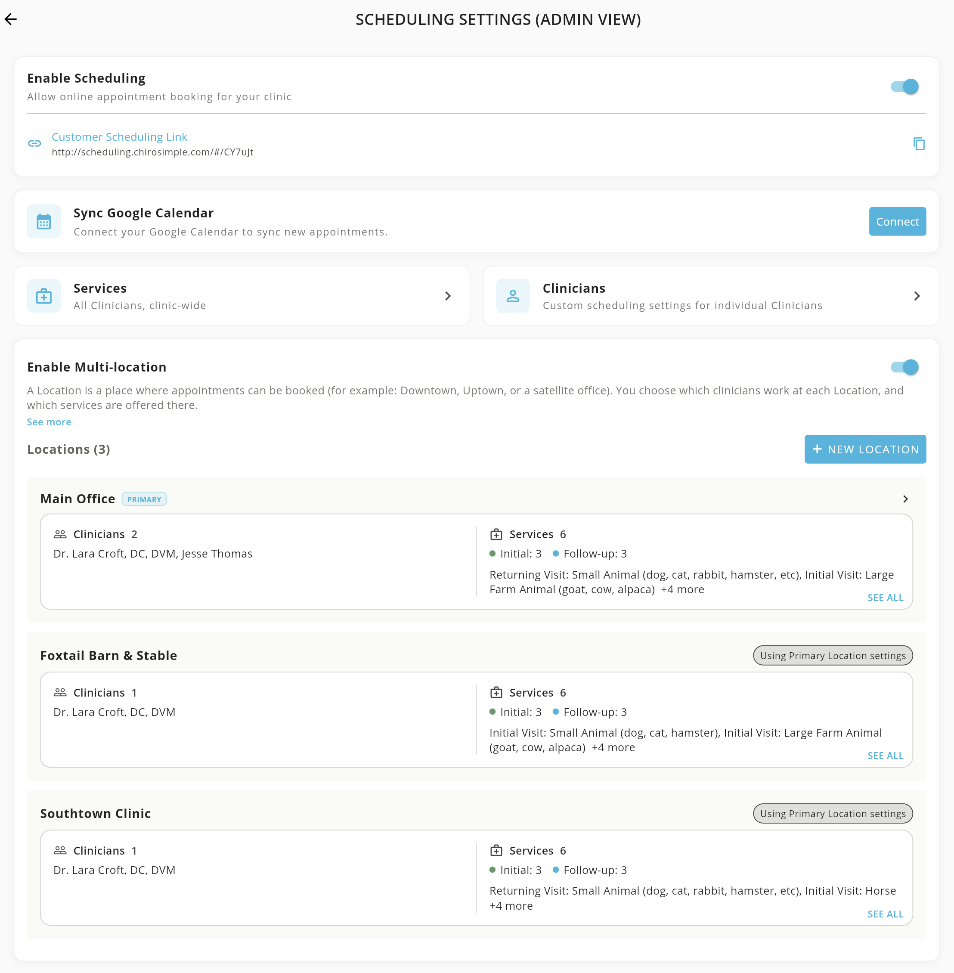Image resolution: width=954 pixels, height=973 pixels.
Task: Open the Clinicians settings chevron
Action: coord(917,296)
